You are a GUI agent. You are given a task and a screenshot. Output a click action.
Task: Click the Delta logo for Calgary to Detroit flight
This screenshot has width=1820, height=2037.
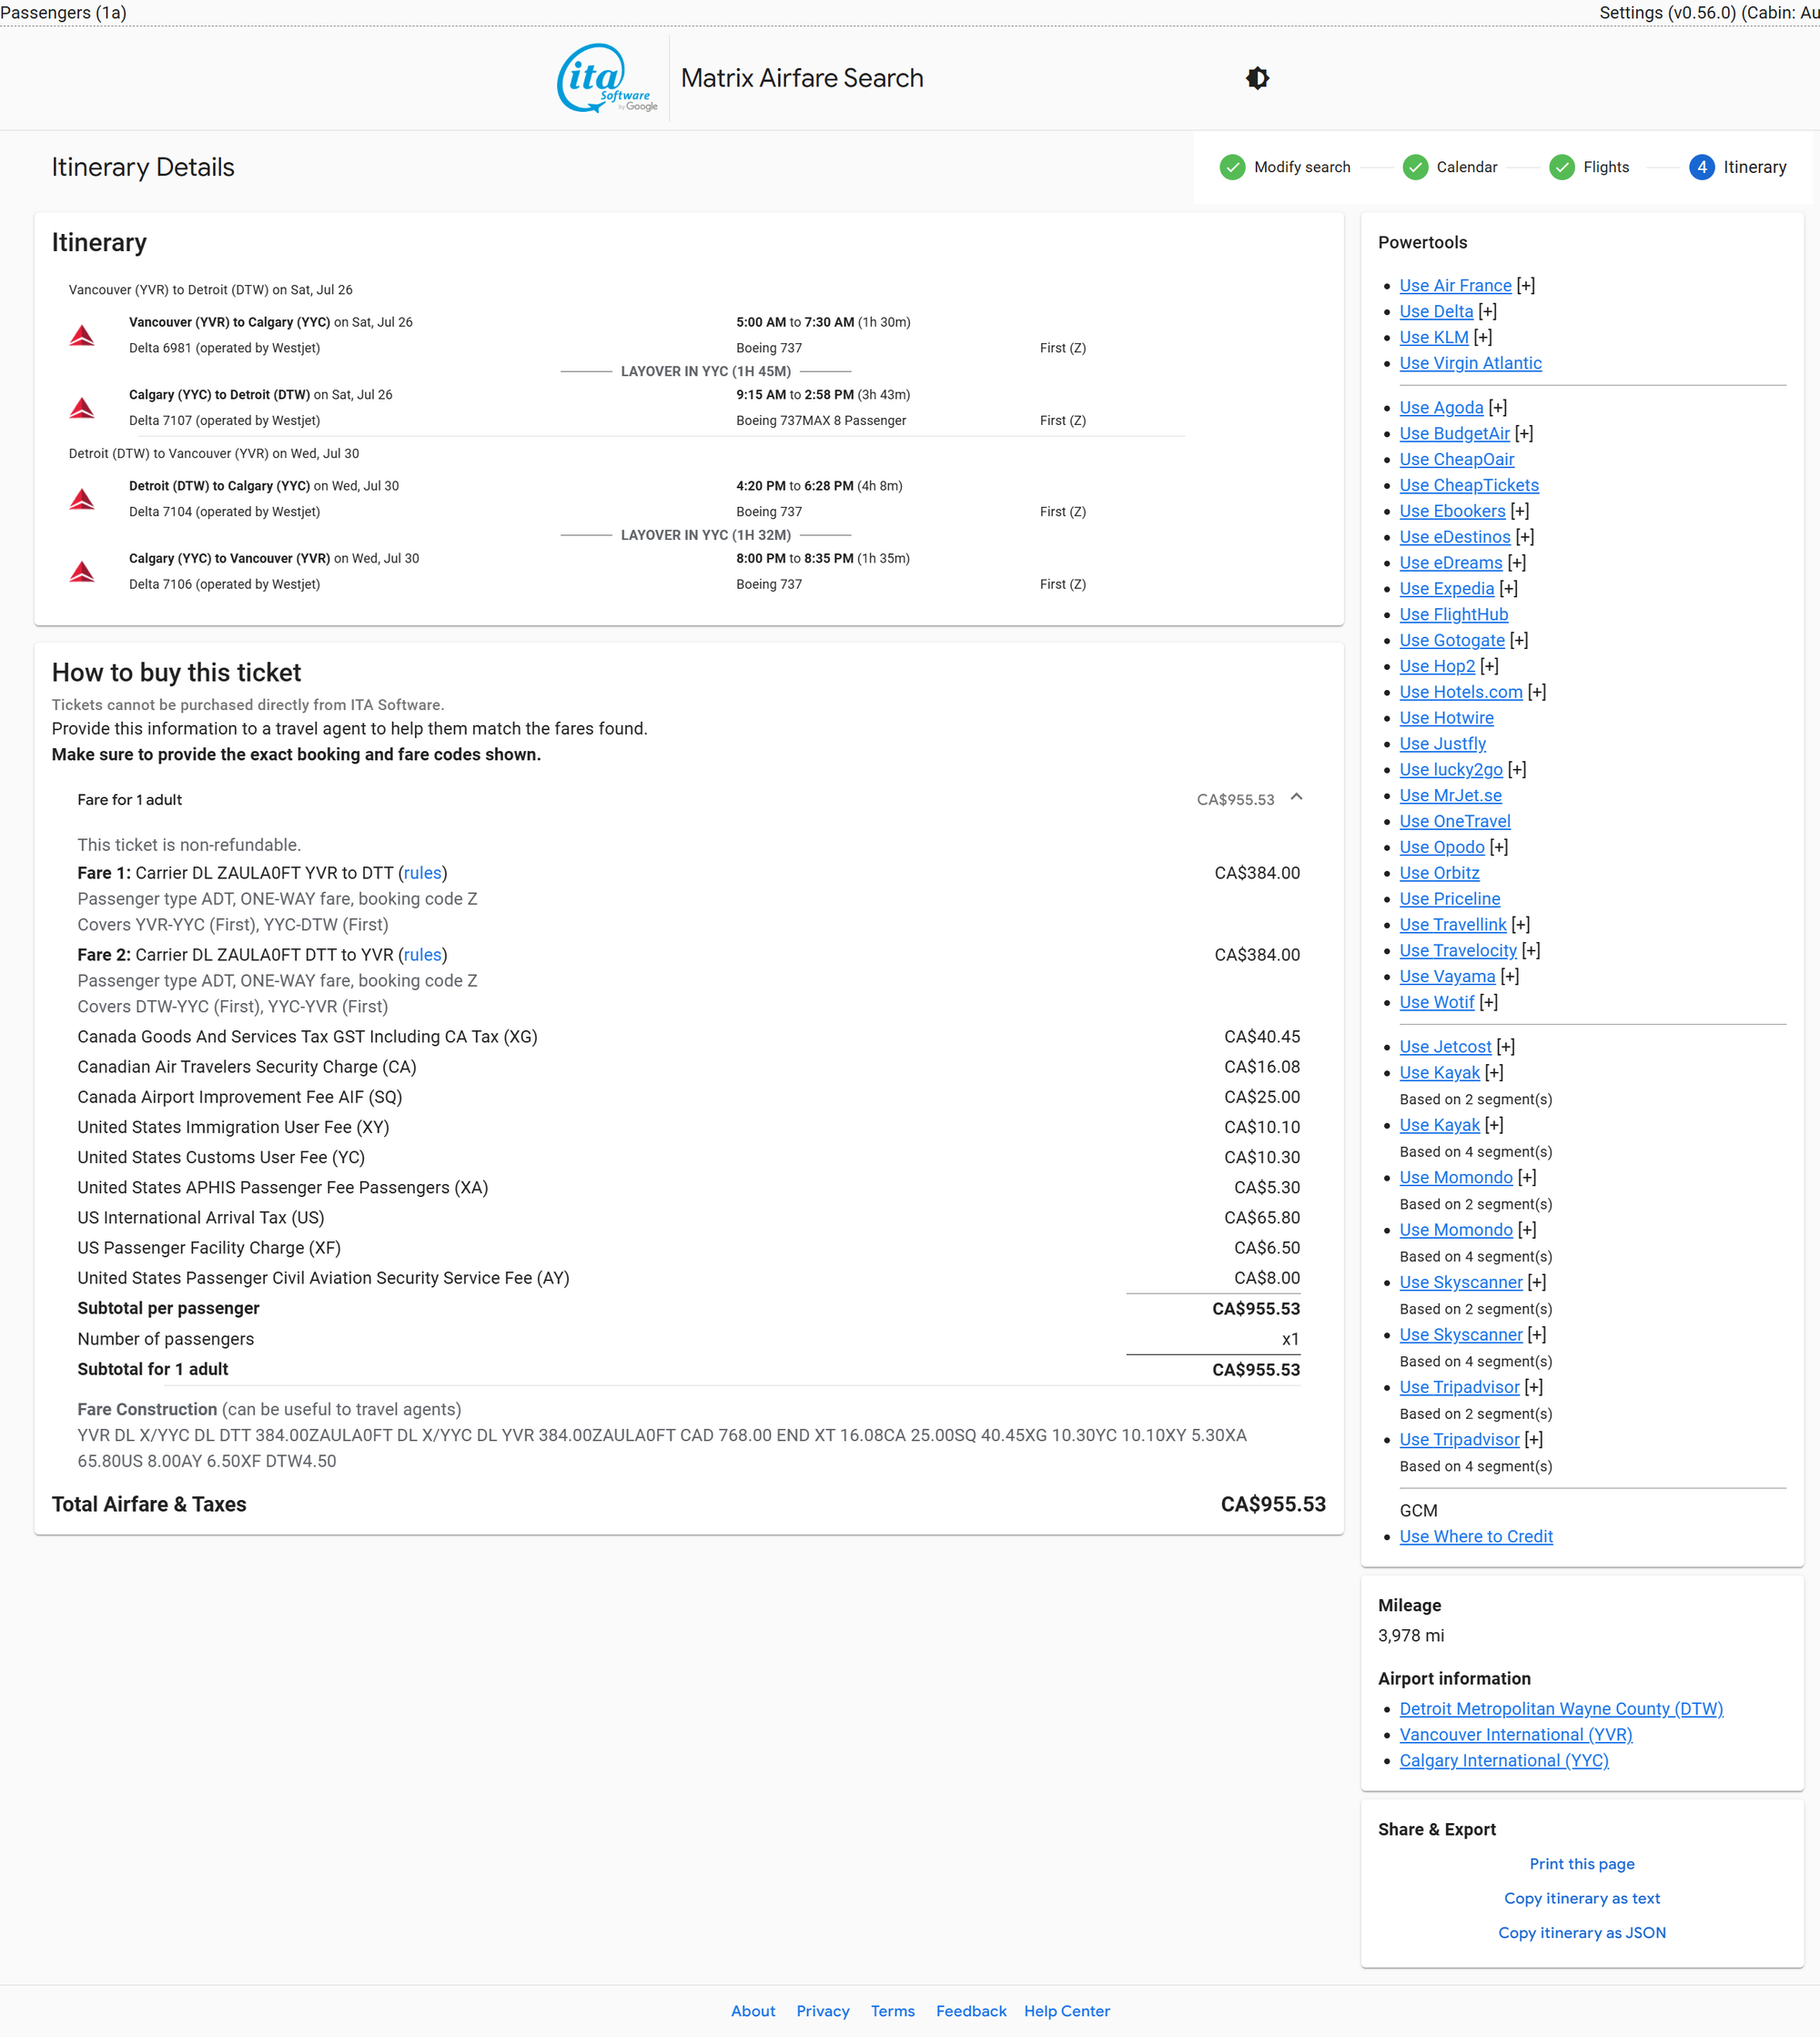82,408
